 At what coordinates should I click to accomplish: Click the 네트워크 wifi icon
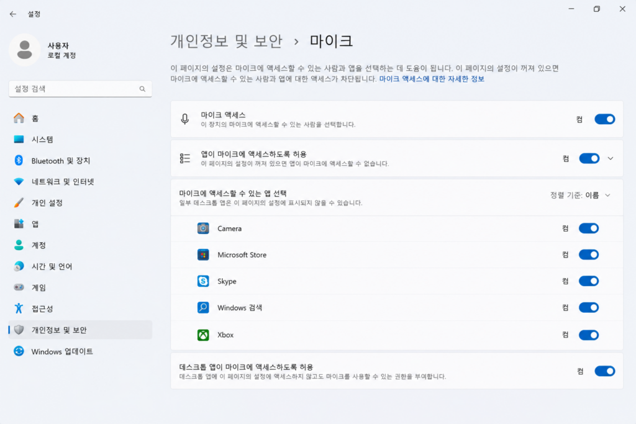[19, 182]
